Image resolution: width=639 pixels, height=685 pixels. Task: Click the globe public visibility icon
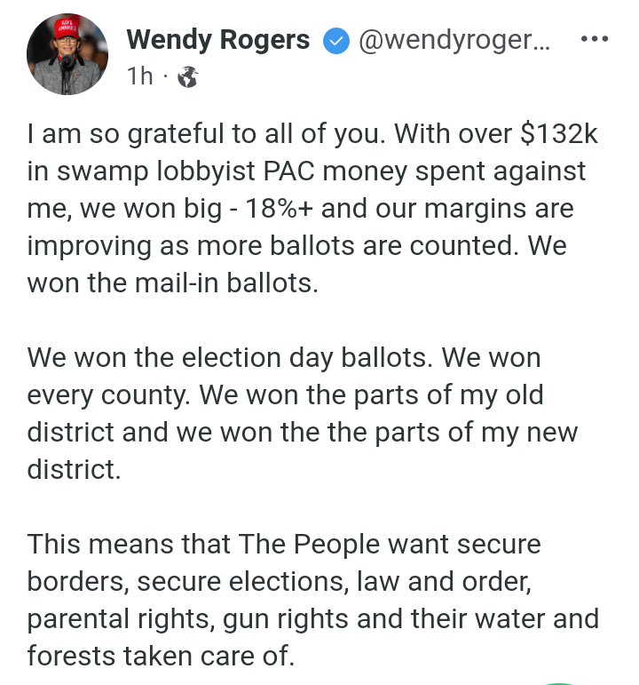click(186, 77)
